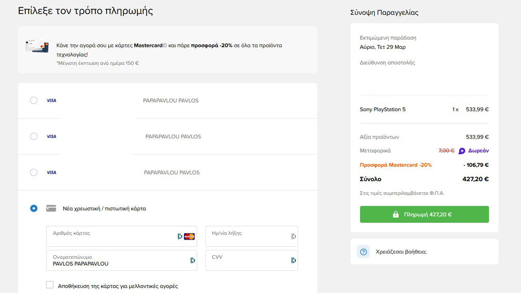The image size is (521, 293).
Task: Click the Visa logo on the first saved card
Action: [51, 101]
